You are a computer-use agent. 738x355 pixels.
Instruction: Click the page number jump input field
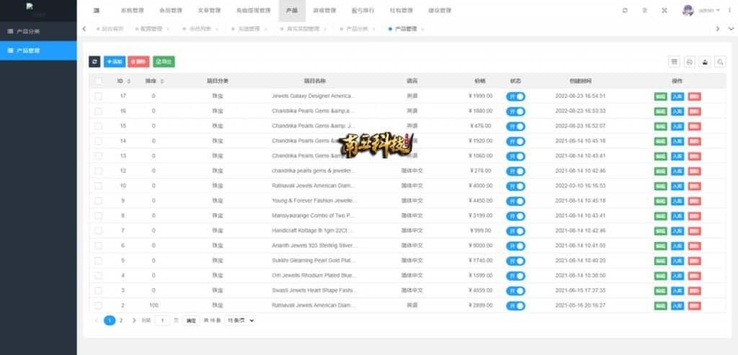[163, 320]
